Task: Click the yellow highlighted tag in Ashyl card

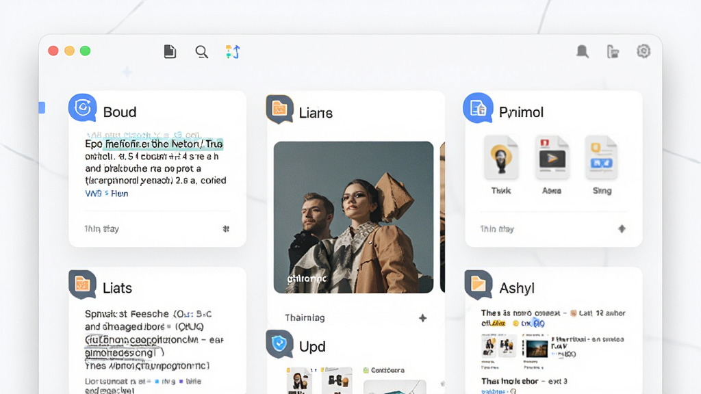Action: click(x=498, y=324)
